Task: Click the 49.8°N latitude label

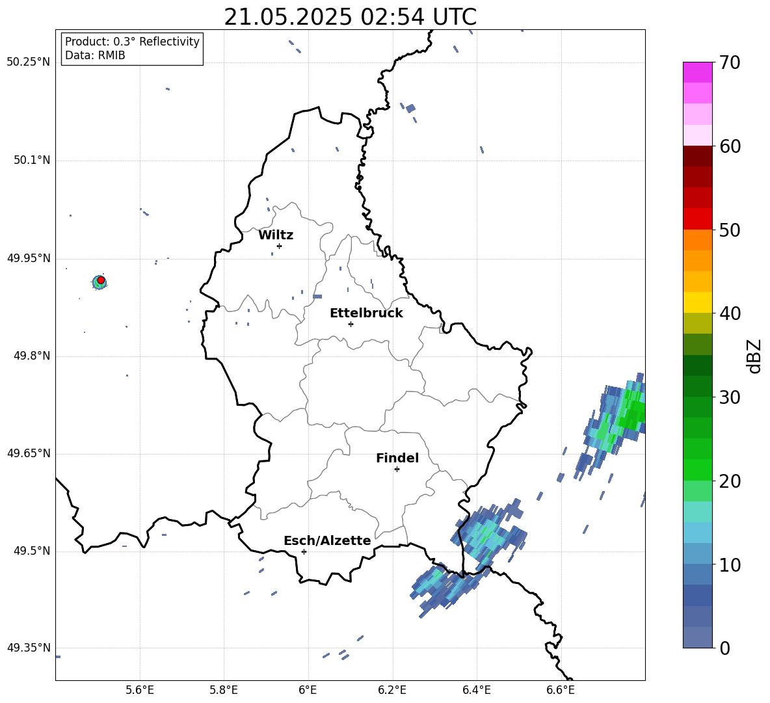Action: (32, 356)
